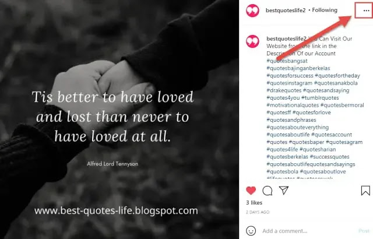Open hashtag #quotesforsuccess
Viewport: 373px width, 239px height.
point(290,76)
